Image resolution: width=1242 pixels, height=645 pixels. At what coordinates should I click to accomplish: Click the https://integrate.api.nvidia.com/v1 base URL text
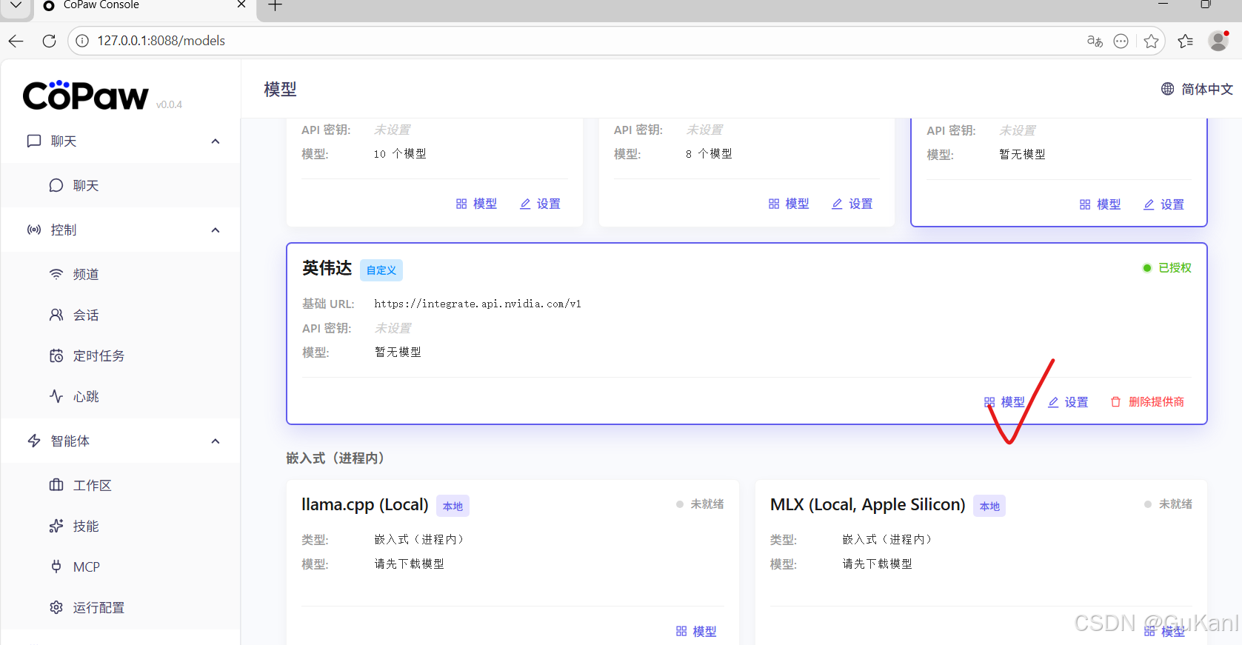point(478,304)
